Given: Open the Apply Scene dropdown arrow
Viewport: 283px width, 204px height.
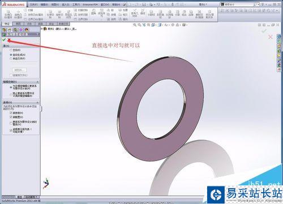Looking at the screenshot, I should click(180, 25).
